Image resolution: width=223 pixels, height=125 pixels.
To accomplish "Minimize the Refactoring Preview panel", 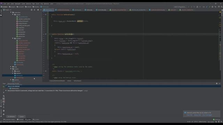I will (220, 84).
